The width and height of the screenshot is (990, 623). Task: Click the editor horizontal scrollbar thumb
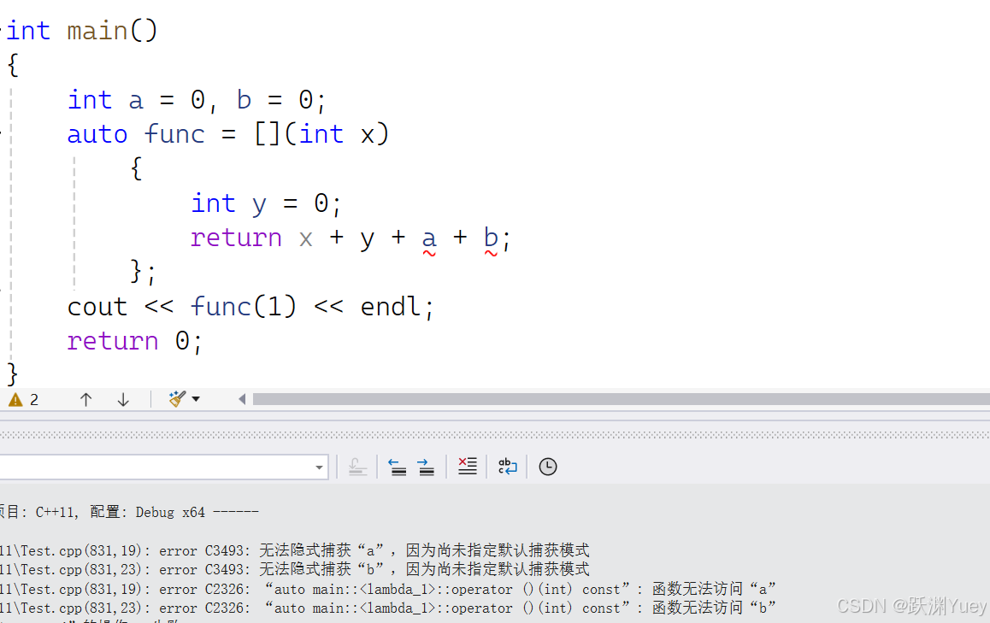[x=622, y=399]
